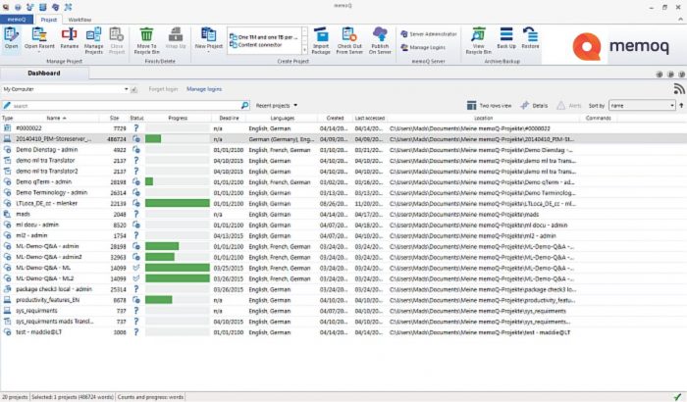Click Move To Recycle Bin
687x402 pixels.
click(146, 41)
